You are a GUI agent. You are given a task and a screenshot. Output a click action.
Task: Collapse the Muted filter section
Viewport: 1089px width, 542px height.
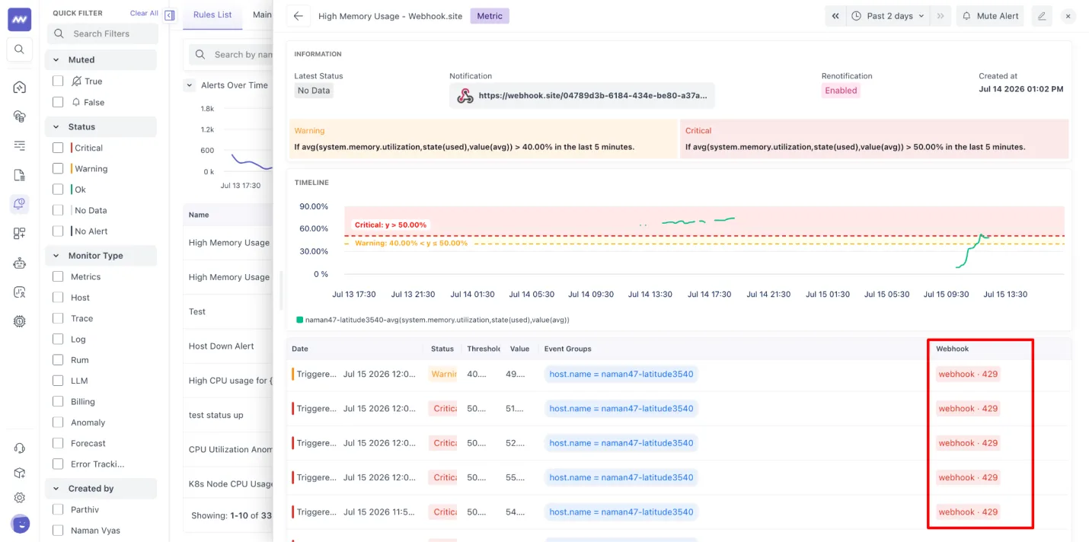[x=56, y=59]
